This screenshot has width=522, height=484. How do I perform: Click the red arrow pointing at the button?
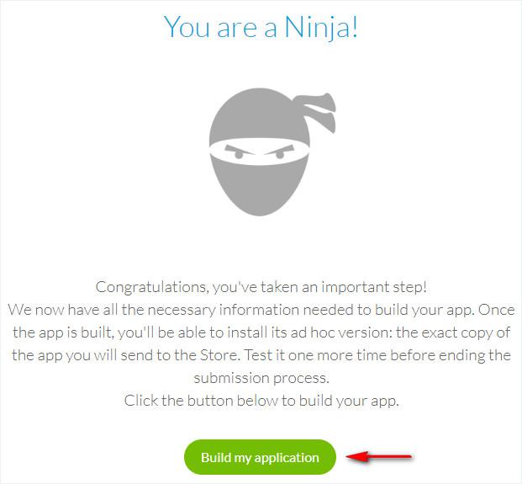pos(381,457)
